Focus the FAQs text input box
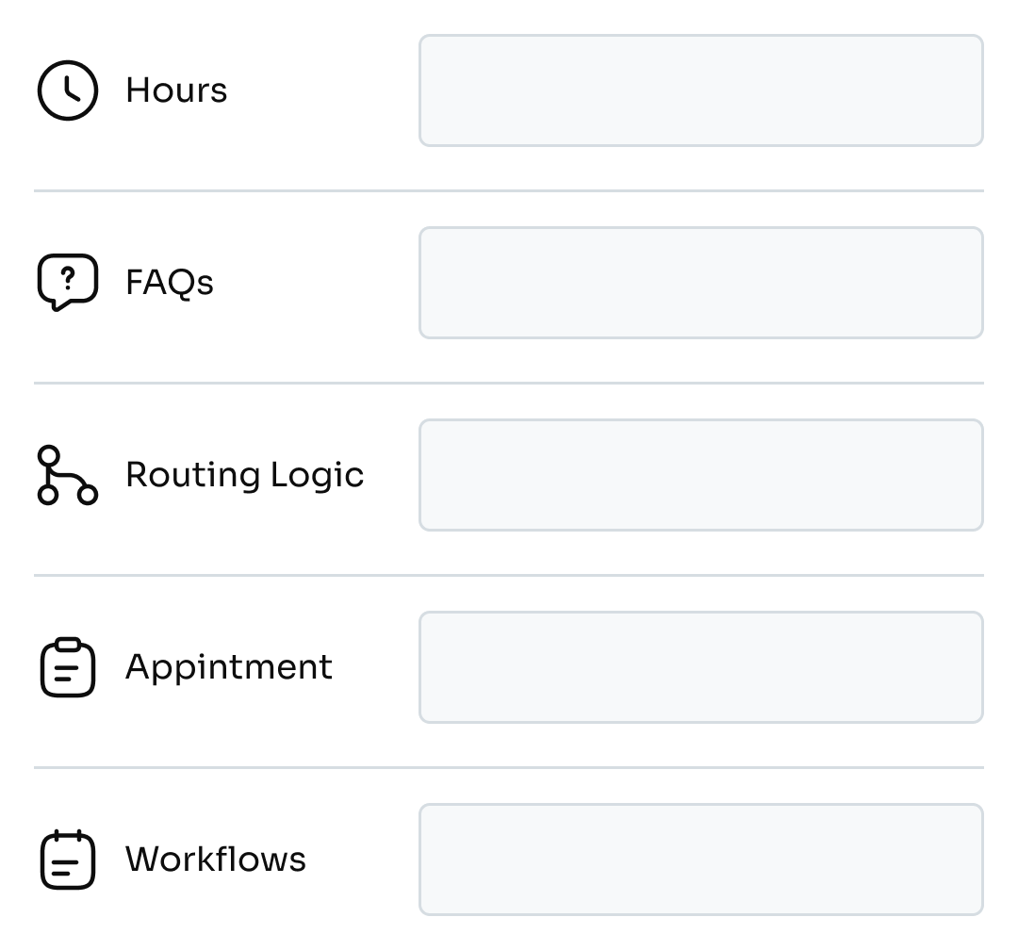 (701, 282)
